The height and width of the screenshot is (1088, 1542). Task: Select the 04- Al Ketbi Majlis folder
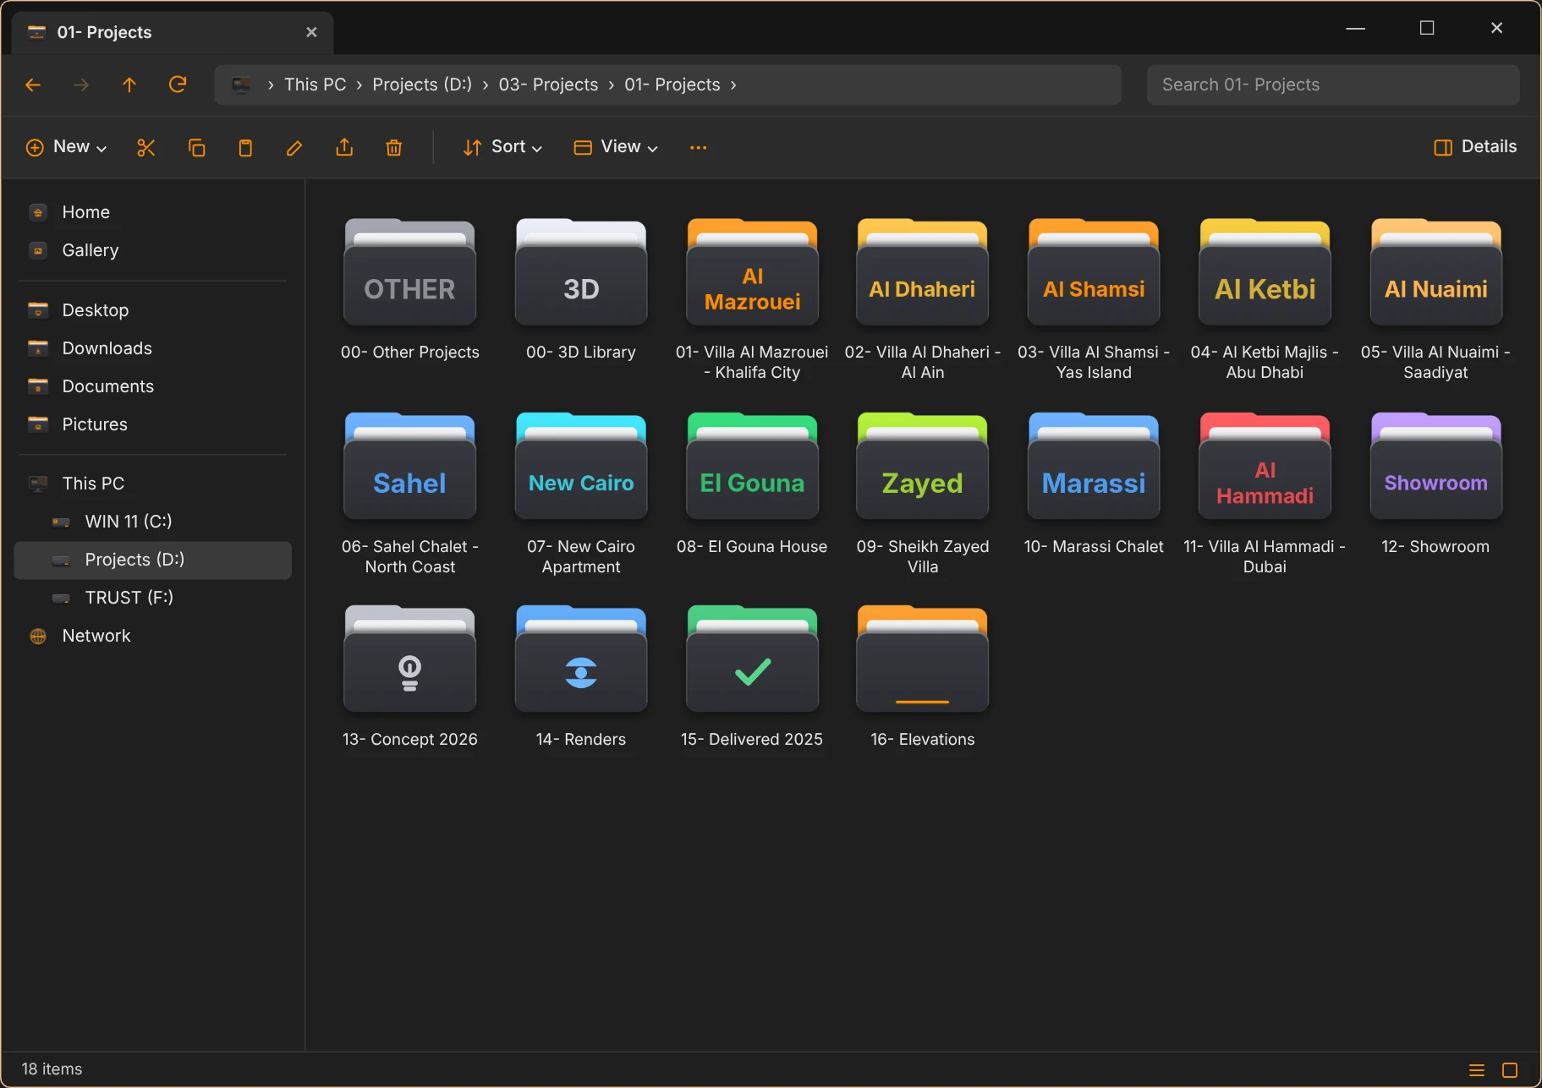[x=1265, y=300]
